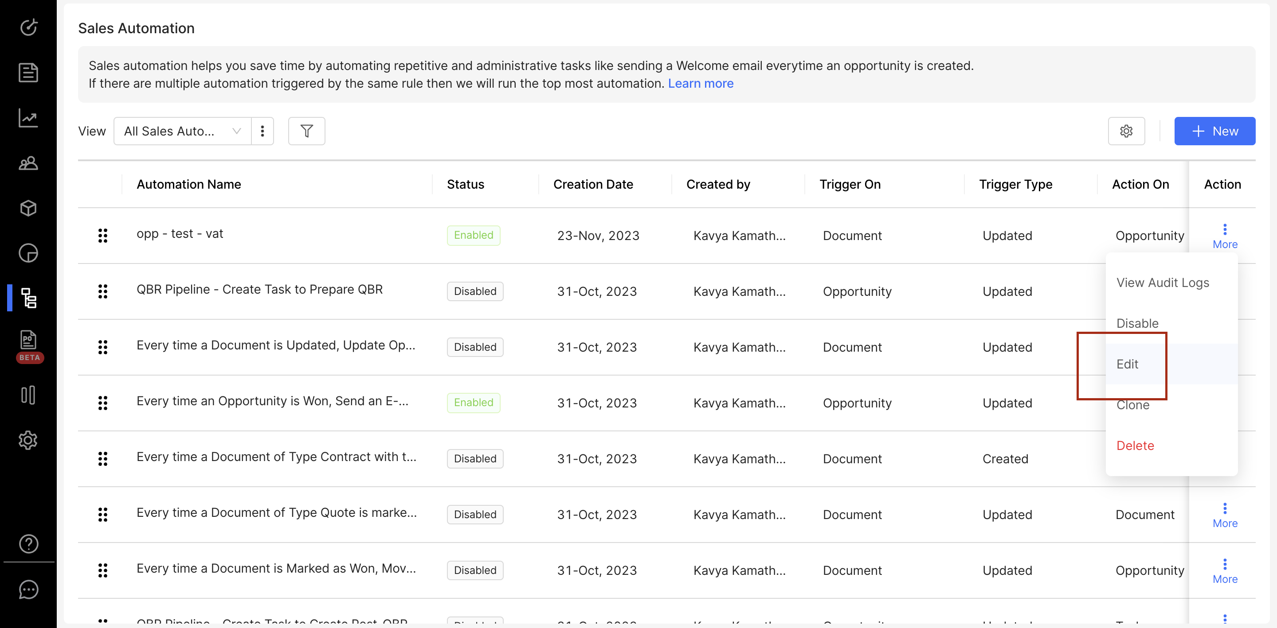Viewport: 1277px width, 628px height.
Task: Open the filter funnel icon
Action: (x=306, y=131)
